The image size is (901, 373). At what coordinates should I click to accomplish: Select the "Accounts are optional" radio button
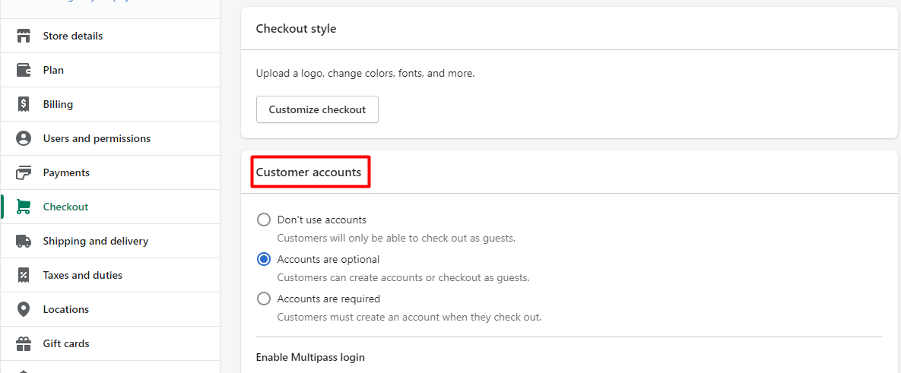tap(264, 259)
